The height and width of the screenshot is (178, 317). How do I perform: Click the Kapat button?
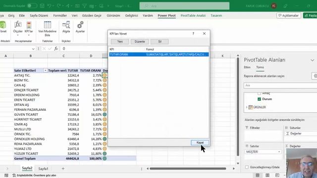pyautogui.click(x=200, y=142)
